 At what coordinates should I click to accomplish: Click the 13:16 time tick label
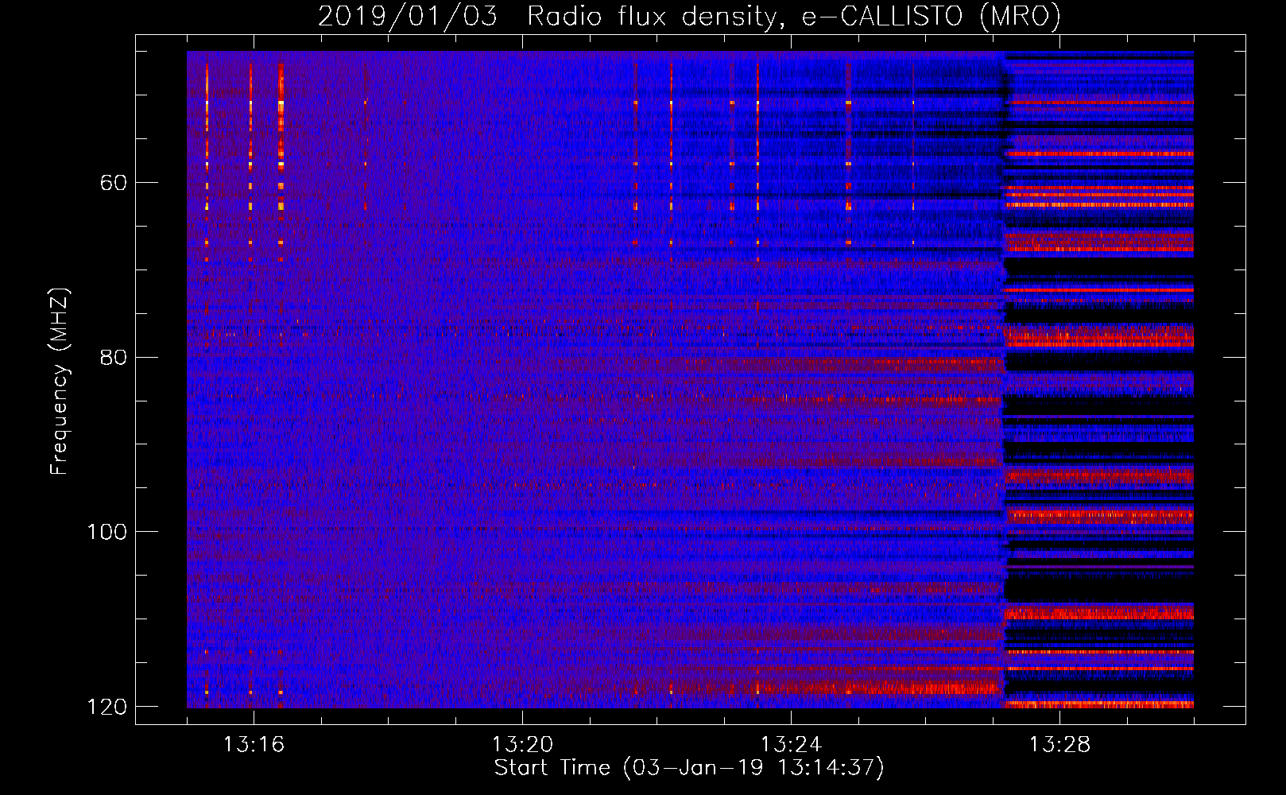(254, 744)
